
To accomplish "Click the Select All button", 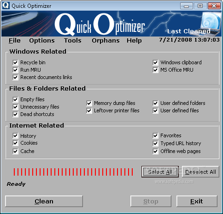I will (x=160, y=171).
